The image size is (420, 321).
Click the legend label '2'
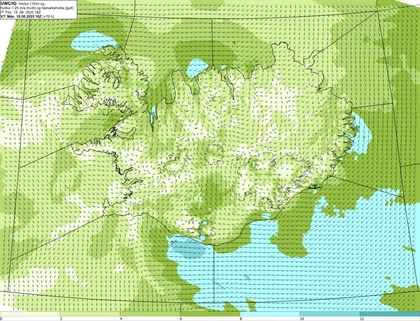pos(61,319)
